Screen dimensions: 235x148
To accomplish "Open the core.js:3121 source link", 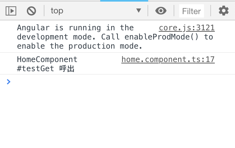I will [187, 28].
